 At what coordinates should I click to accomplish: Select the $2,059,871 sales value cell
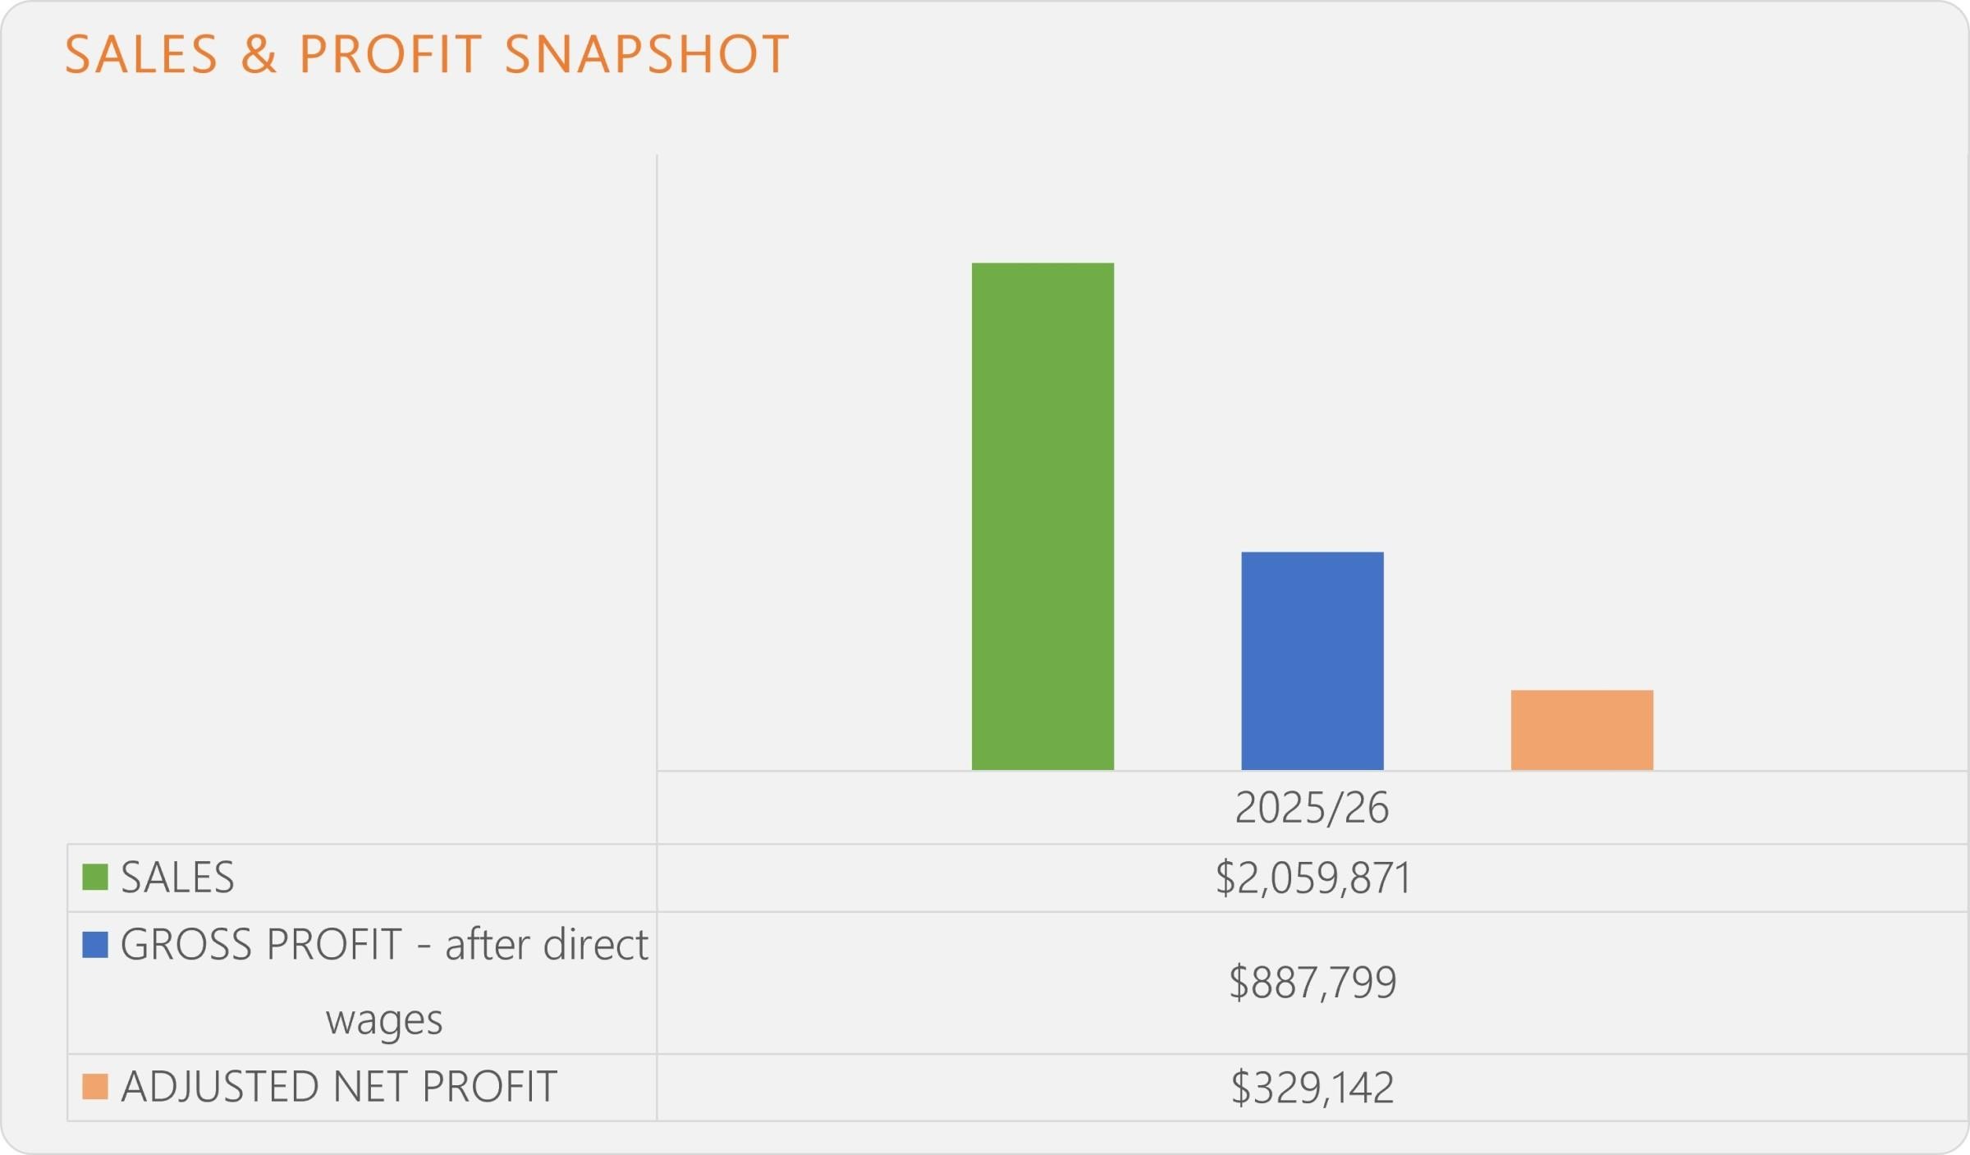(x=1313, y=878)
